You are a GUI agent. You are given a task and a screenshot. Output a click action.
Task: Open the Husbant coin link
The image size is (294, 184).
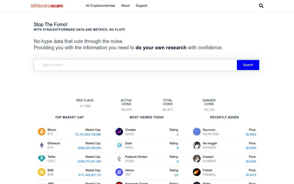point(208,157)
